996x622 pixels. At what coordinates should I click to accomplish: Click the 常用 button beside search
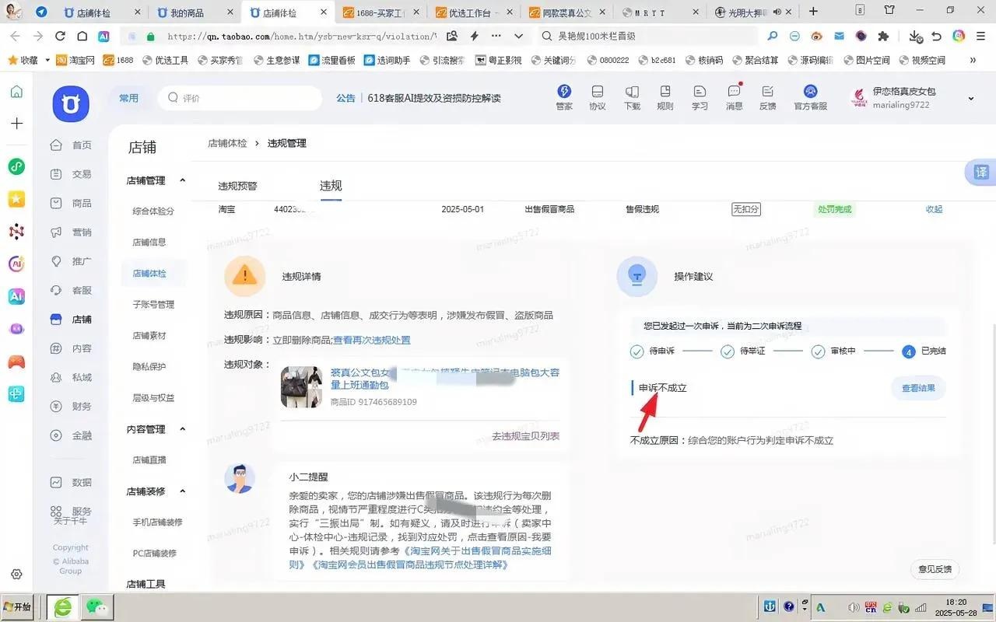(x=128, y=98)
